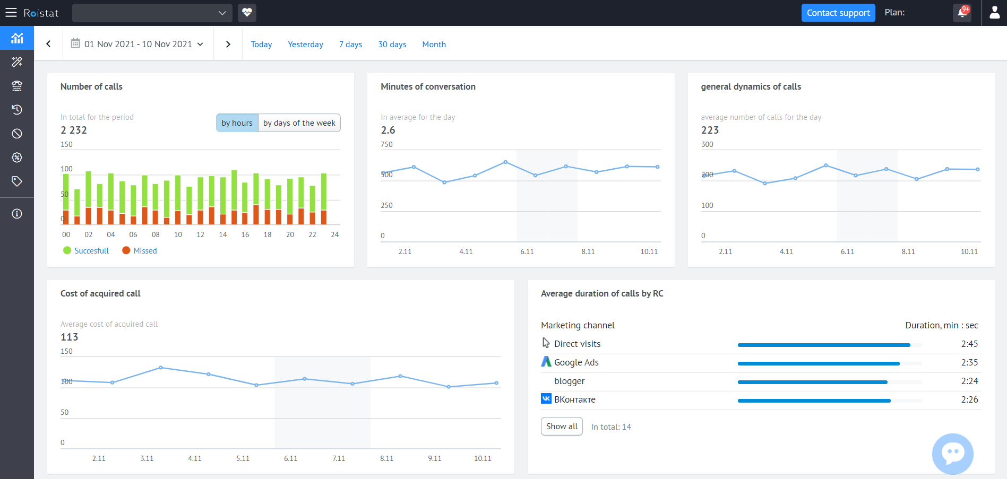Click the ВКонтакте channel icon
The height and width of the screenshot is (479, 1007).
[x=546, y=398]
